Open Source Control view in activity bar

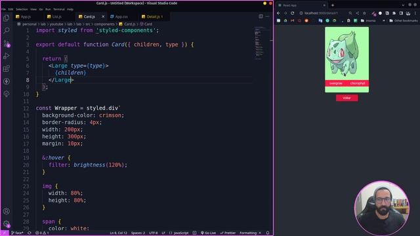6,43
